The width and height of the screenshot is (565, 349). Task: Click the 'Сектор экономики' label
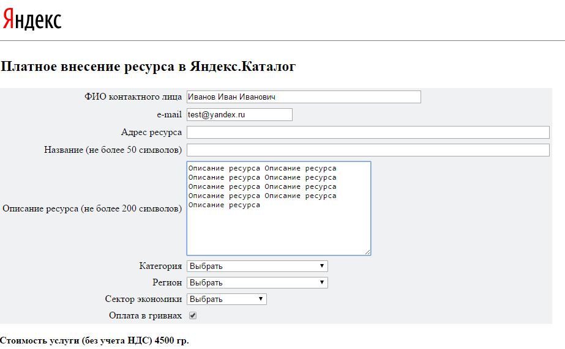pyautogui.click(x=143, y=299)
